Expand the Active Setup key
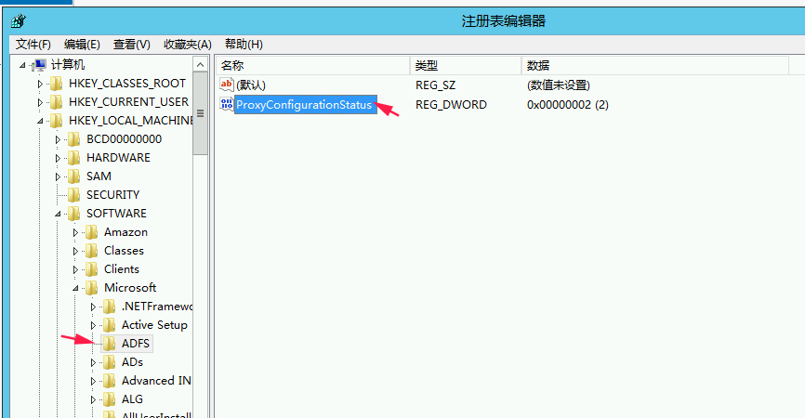805x418 pixels. 93,326
